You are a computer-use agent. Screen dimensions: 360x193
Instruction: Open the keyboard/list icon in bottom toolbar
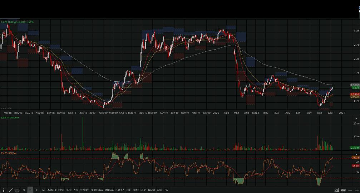tap(17, 190)
